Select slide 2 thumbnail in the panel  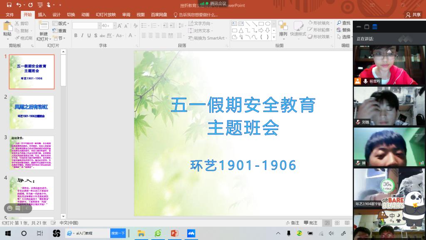(x=32, y=112)
